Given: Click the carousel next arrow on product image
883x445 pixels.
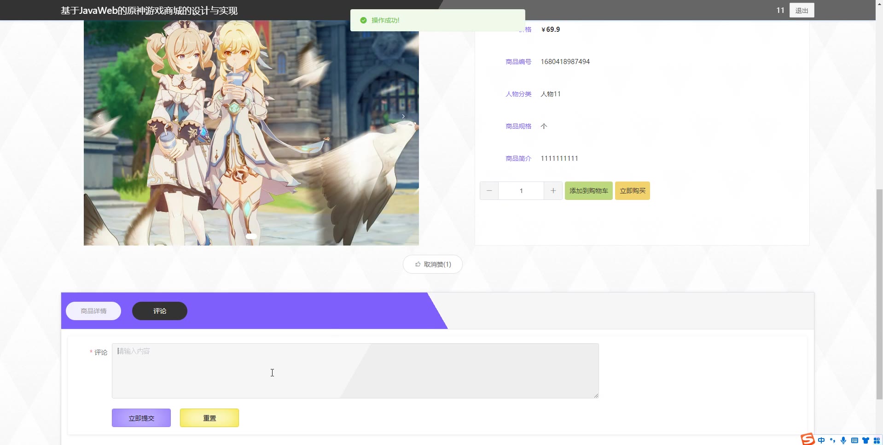Looking at the screenshot, I should 403,117.
